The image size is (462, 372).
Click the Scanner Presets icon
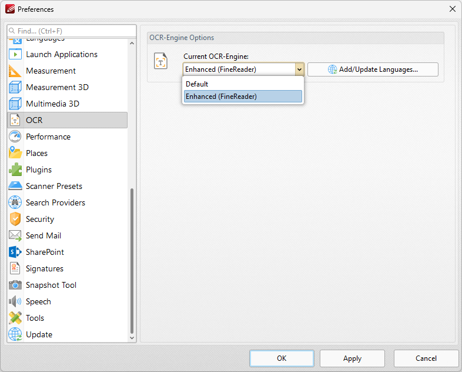(x=15, y=186)
